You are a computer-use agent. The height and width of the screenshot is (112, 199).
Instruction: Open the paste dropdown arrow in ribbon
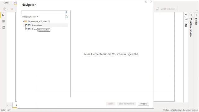tap(7, 9)
